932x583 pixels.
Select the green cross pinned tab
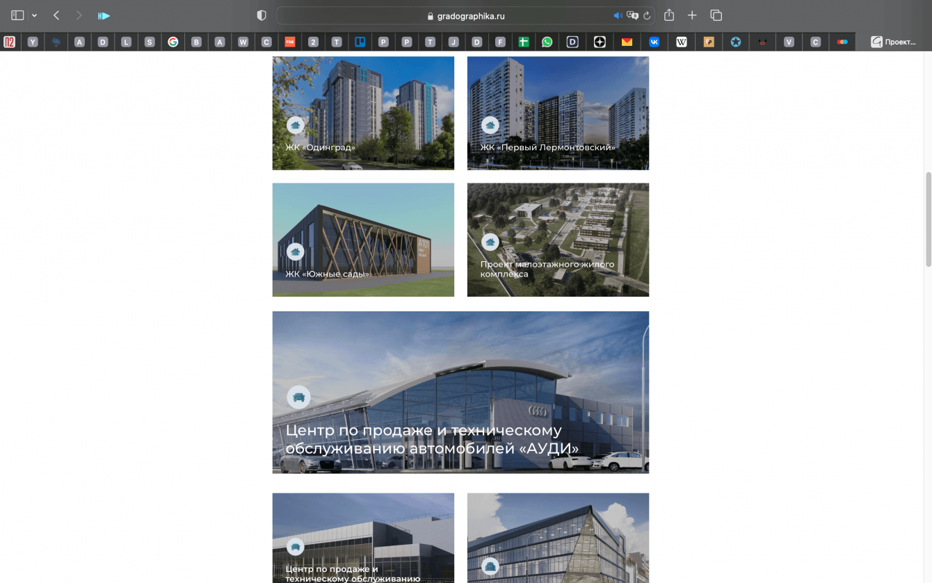(524, 42)
